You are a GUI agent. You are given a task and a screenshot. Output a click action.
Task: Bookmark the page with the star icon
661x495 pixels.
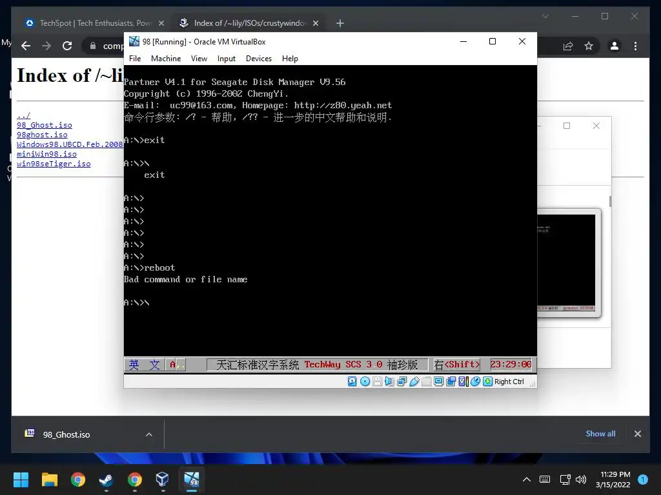click(589, 46)
